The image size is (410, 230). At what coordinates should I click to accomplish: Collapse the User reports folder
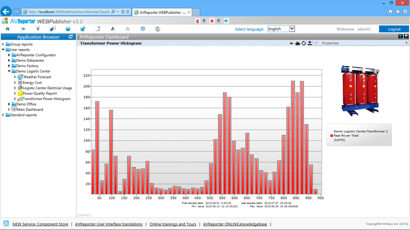[3, 50]
